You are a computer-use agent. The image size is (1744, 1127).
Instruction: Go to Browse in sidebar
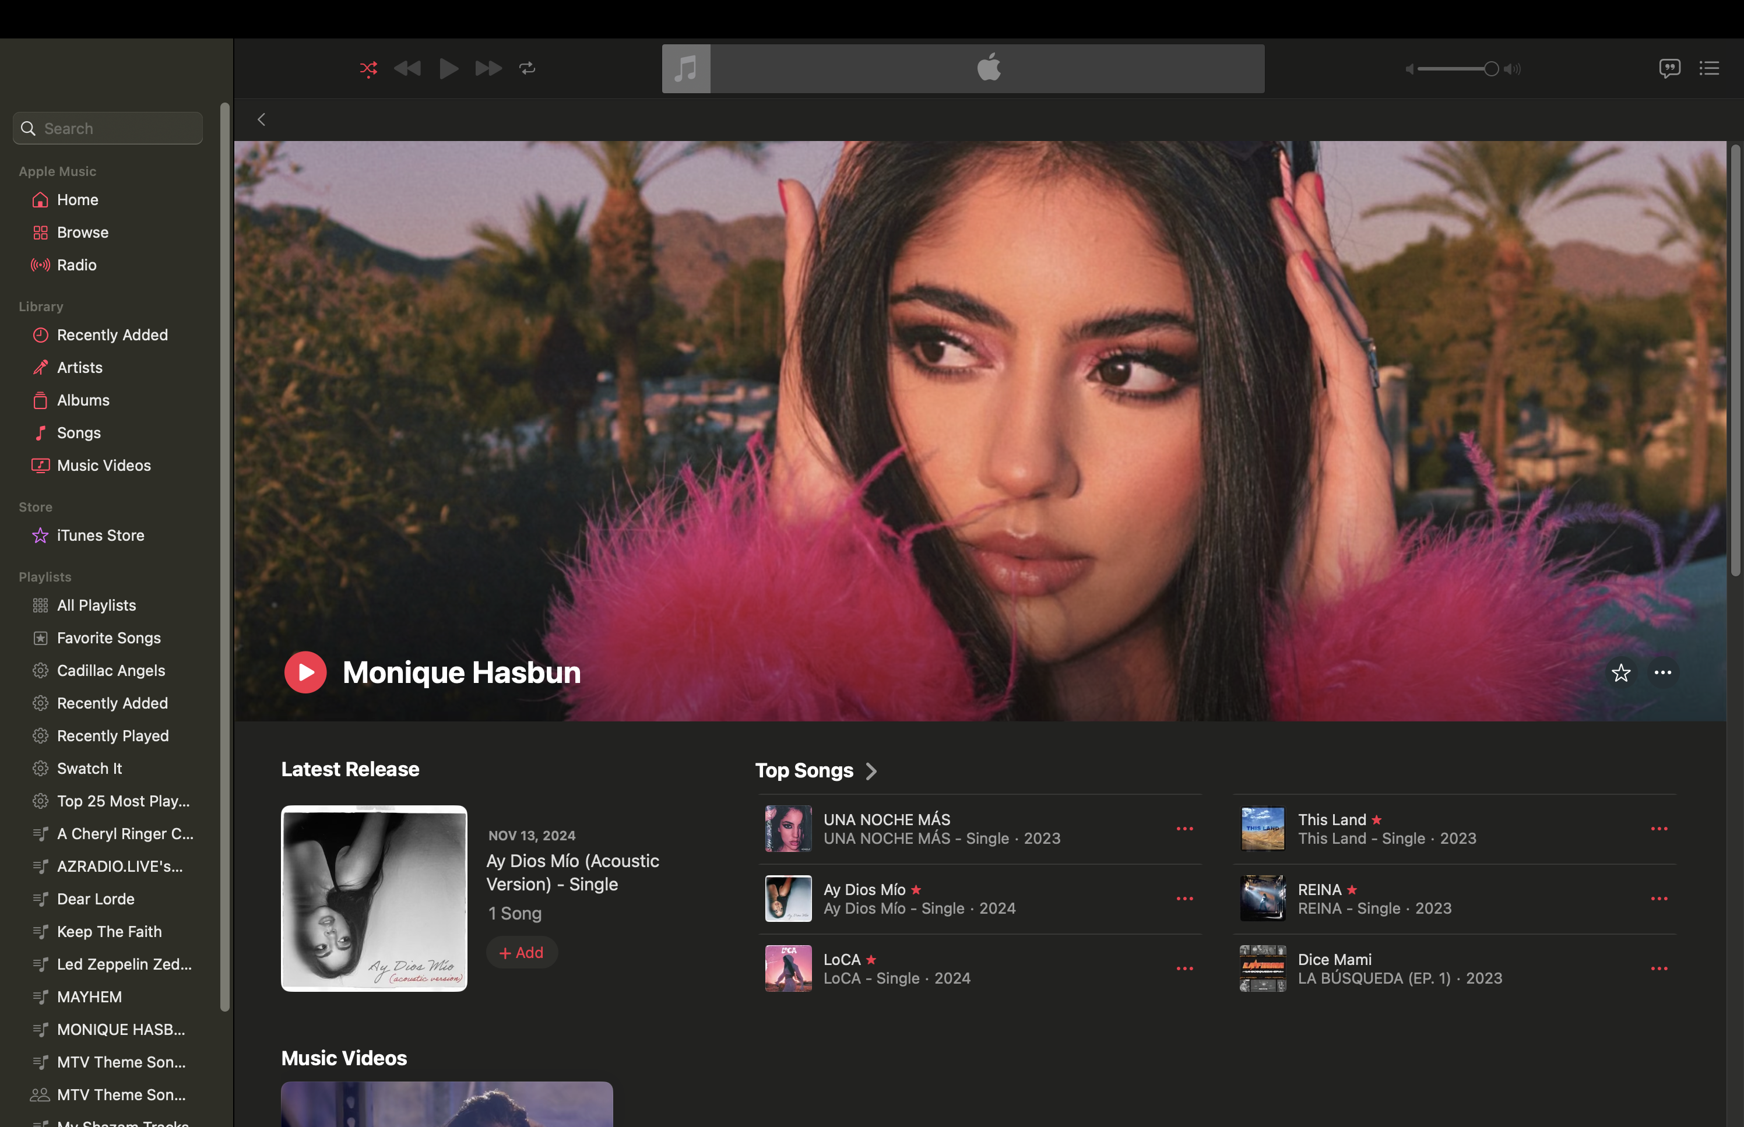(82, 233)
